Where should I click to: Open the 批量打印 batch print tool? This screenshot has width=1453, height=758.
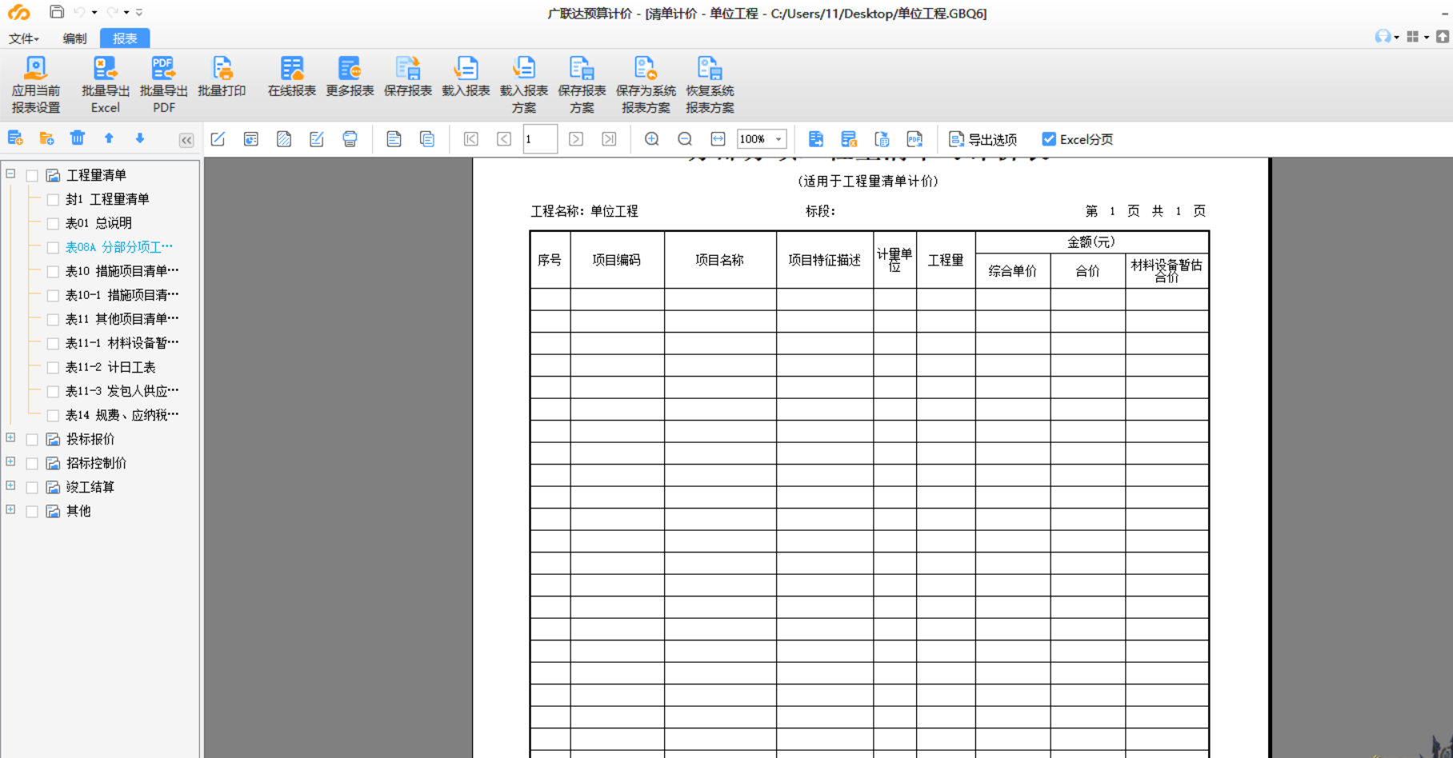222,78
